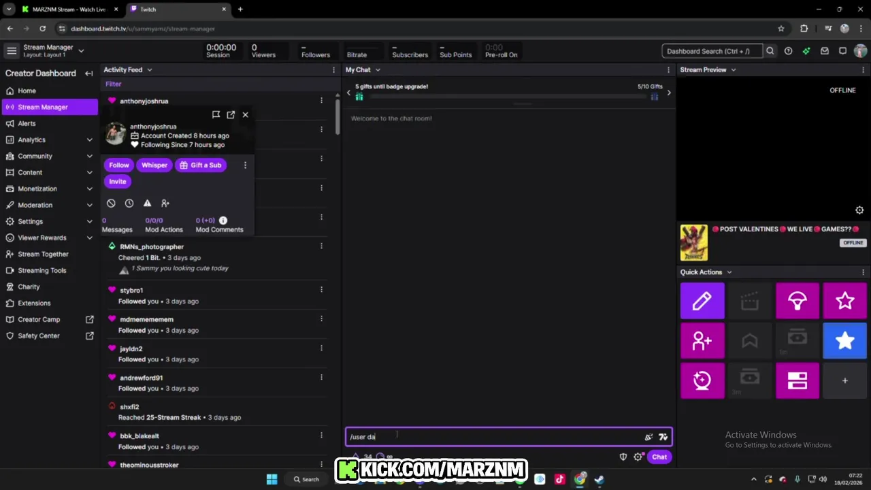Image resolution: width=871 pixels, height=490 pixels.
Task: Add a new quick action tile
Action: coord(845,380)
